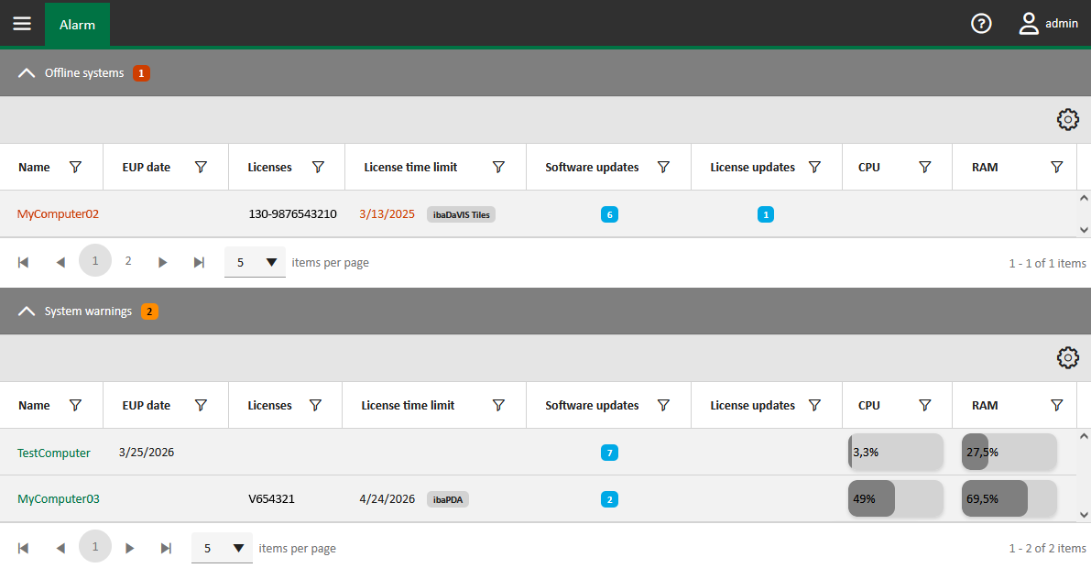The image size is (1091, 568).
Task: Filter Software updates in System warnings table
Action: click(x=664, y=405)
